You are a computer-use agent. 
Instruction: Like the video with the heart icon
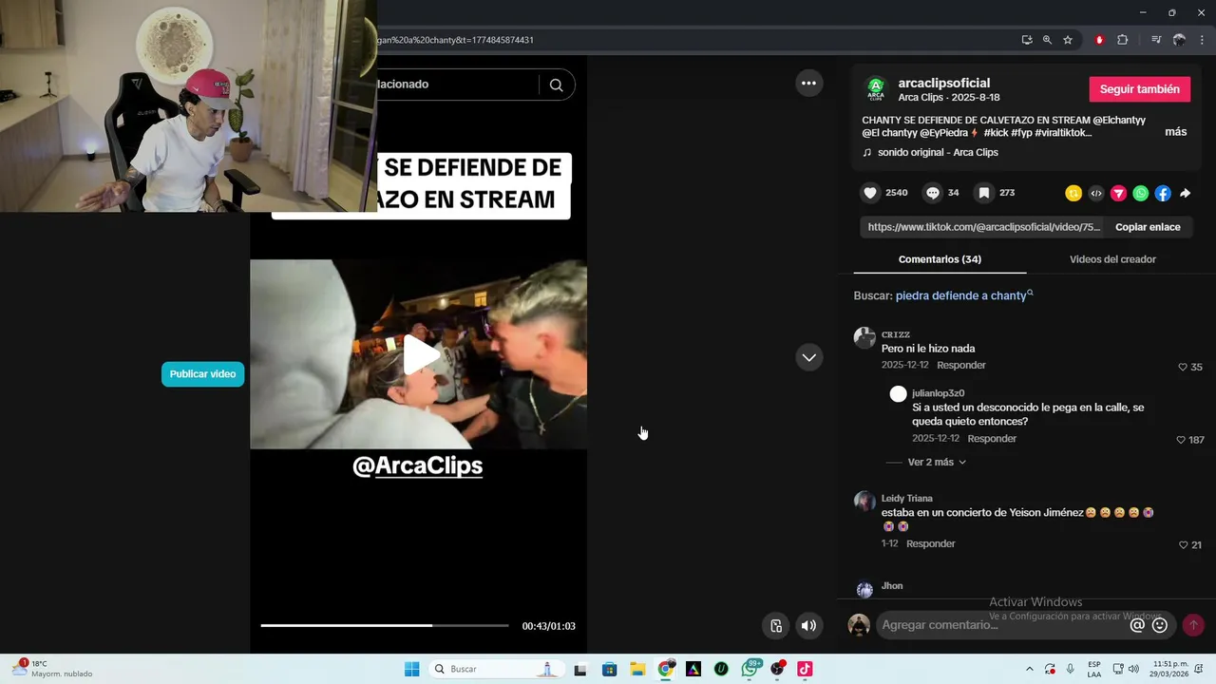pyautogui.click(x=870, y=193)
